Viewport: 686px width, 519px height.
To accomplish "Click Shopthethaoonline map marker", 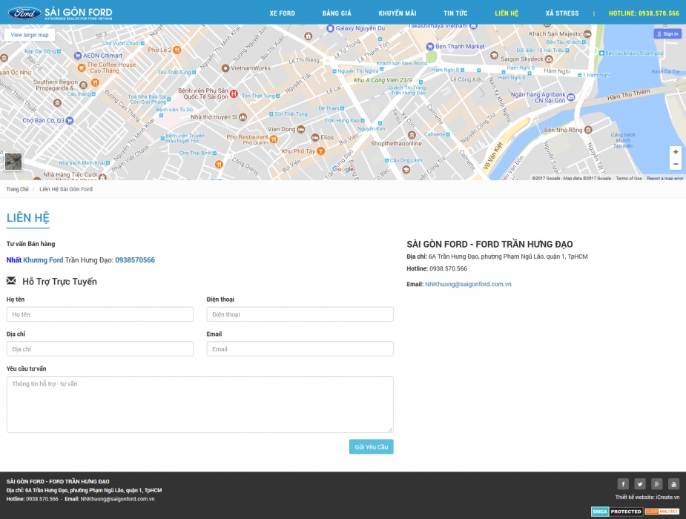I will (x=412, y=135).
